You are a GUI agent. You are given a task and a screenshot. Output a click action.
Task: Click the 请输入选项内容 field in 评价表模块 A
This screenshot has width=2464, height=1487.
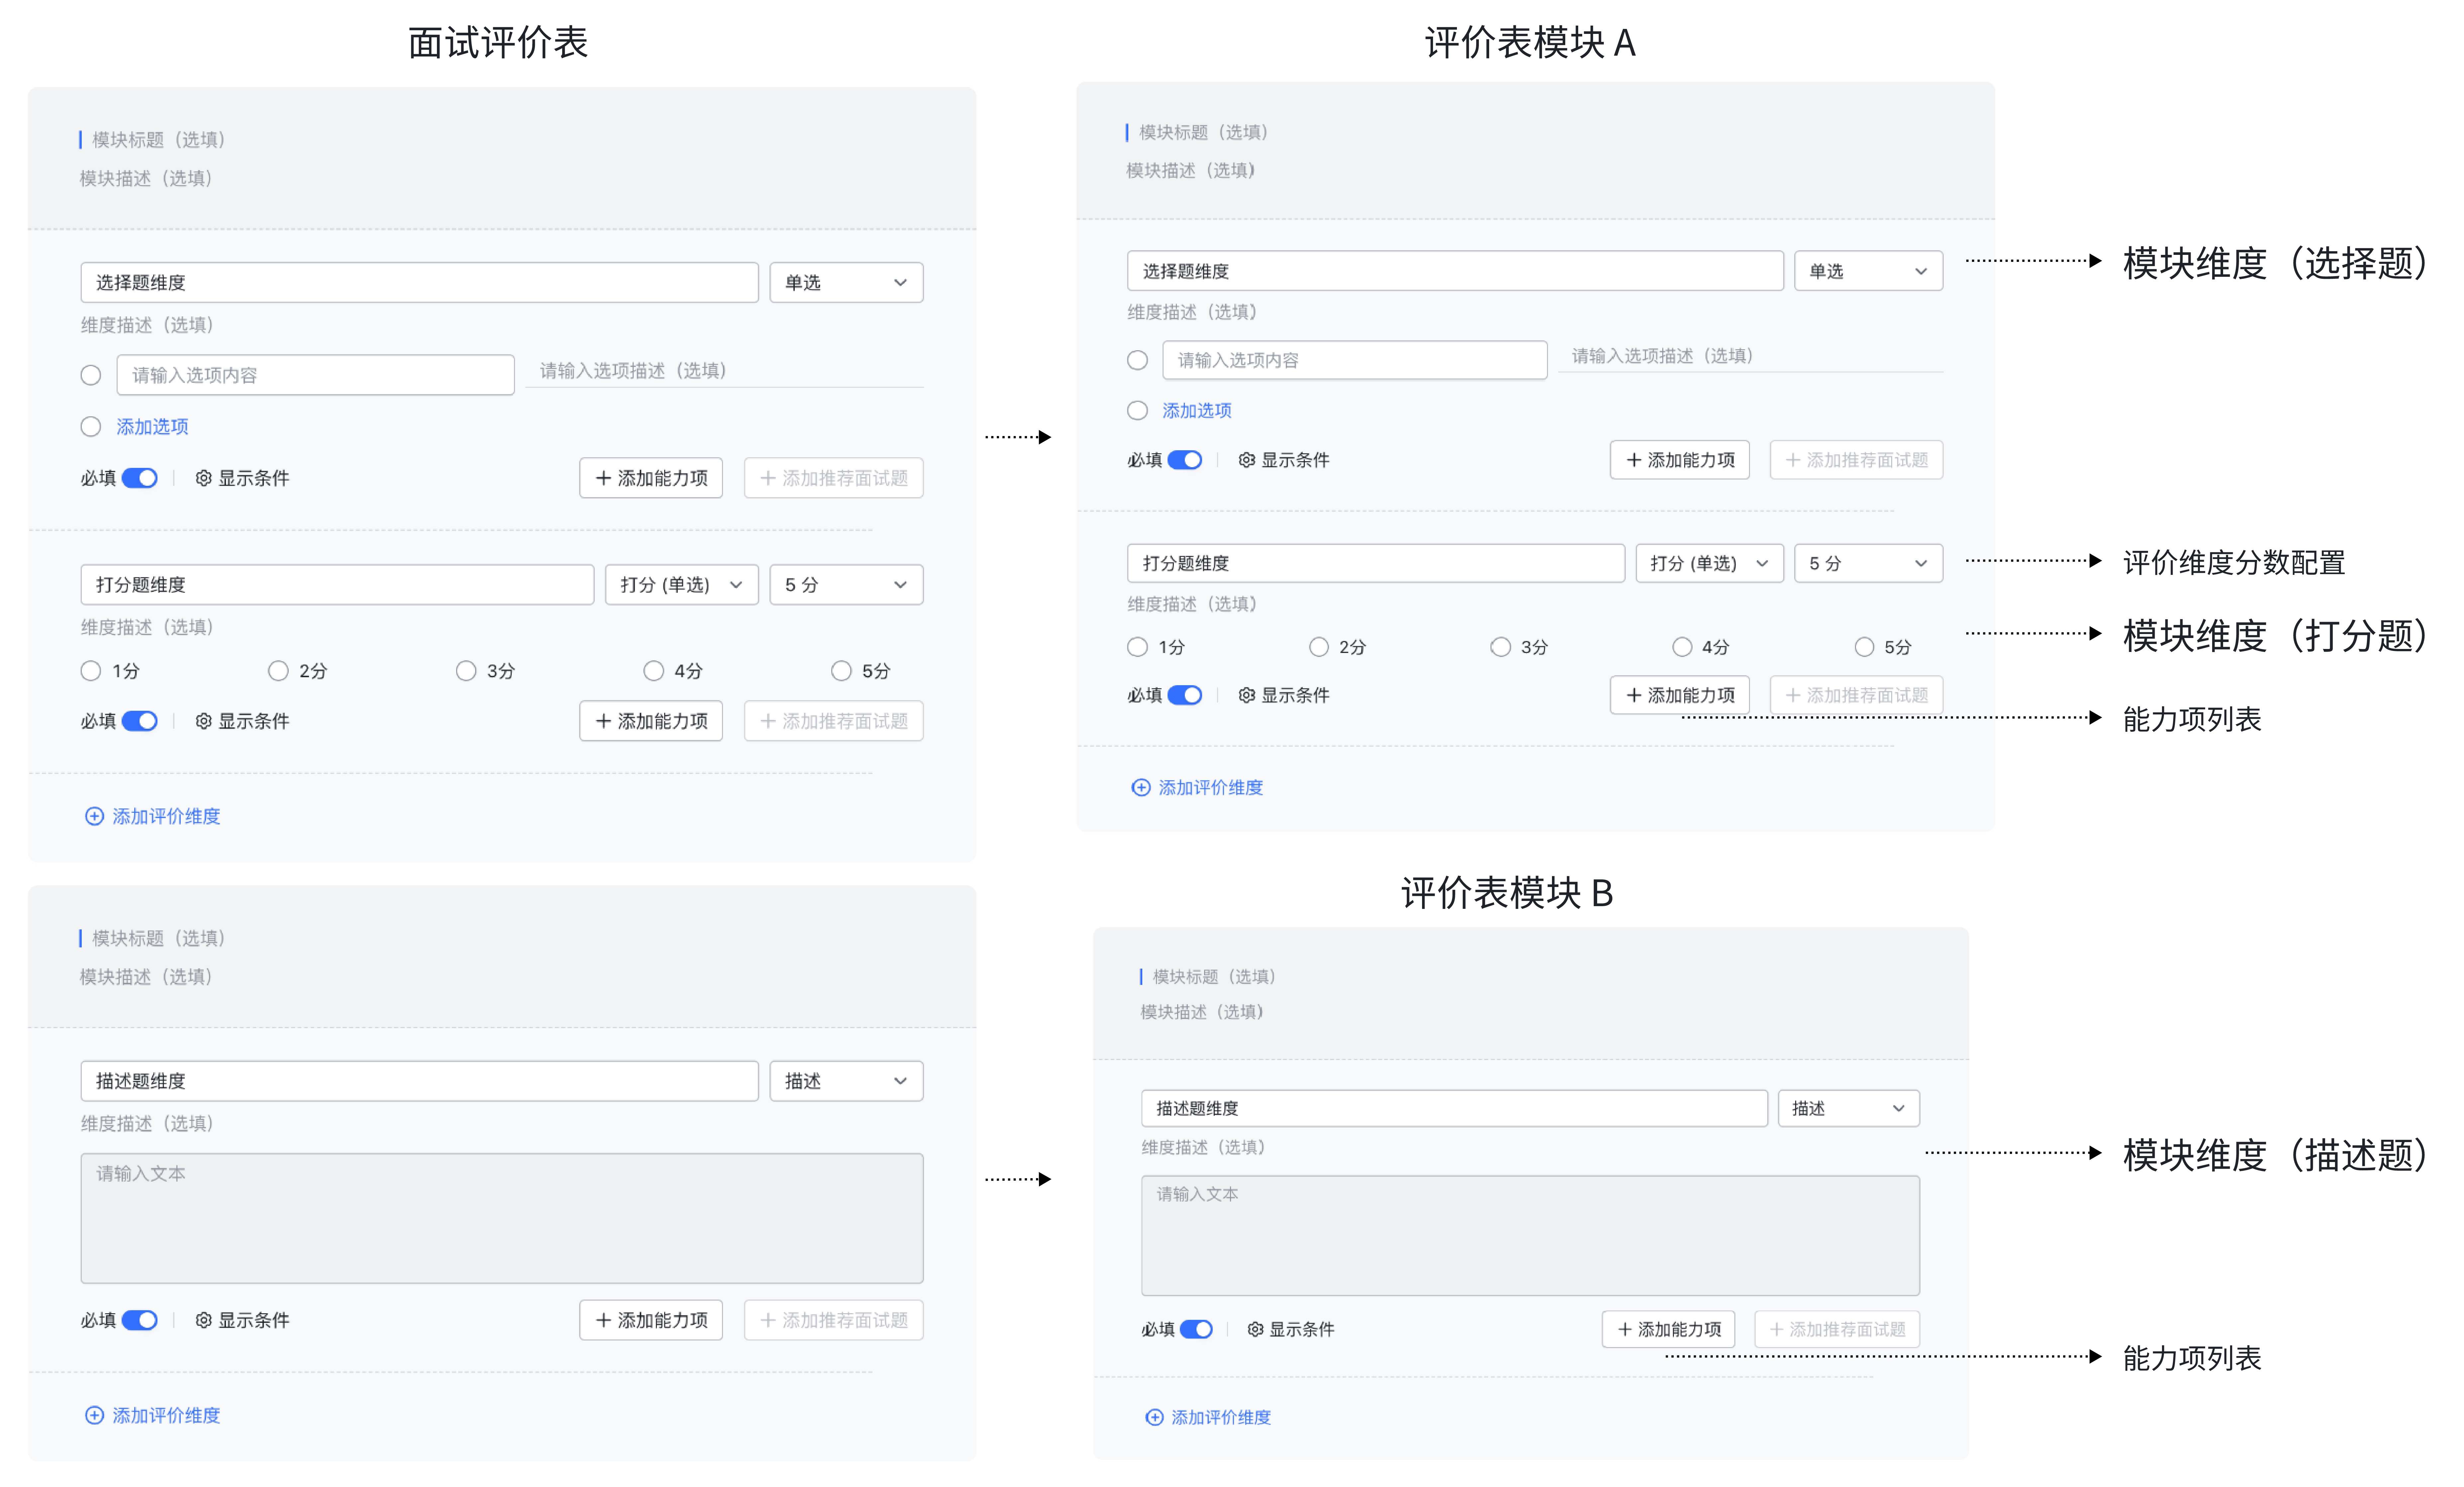(1355, 360)
